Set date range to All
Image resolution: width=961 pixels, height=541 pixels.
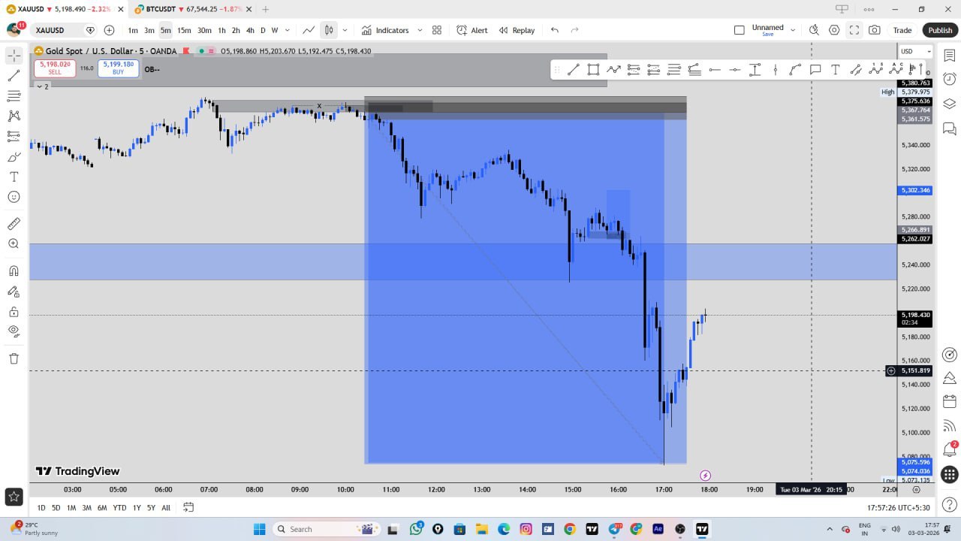point(166,507)
